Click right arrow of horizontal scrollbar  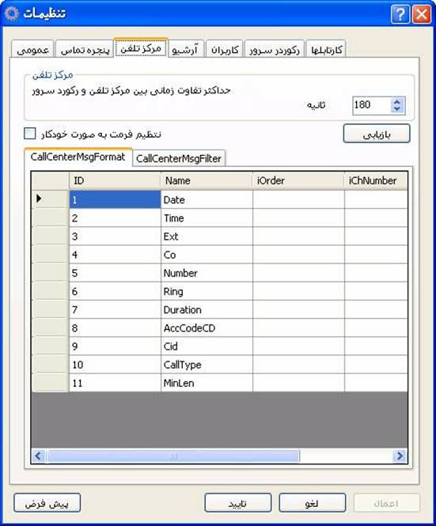click(400, 456)
